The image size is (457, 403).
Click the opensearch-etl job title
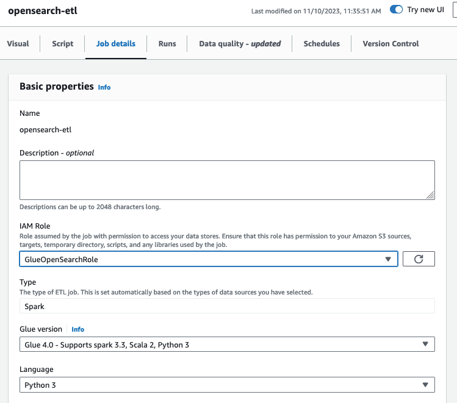pos(43,11)
